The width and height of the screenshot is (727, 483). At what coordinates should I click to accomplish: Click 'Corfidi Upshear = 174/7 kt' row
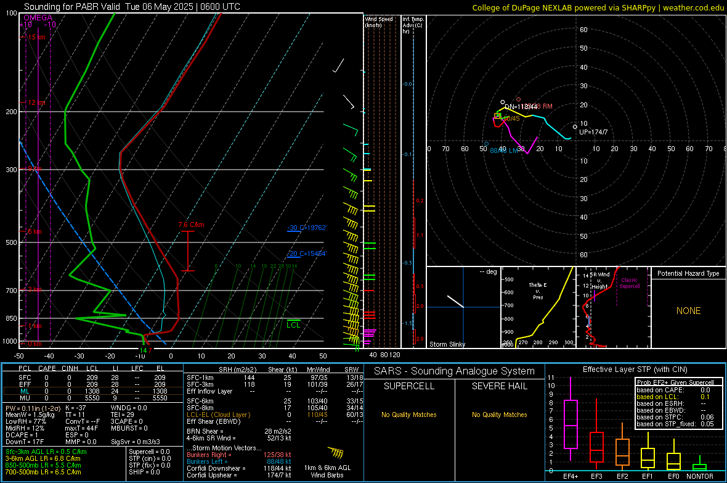[239, 475]
